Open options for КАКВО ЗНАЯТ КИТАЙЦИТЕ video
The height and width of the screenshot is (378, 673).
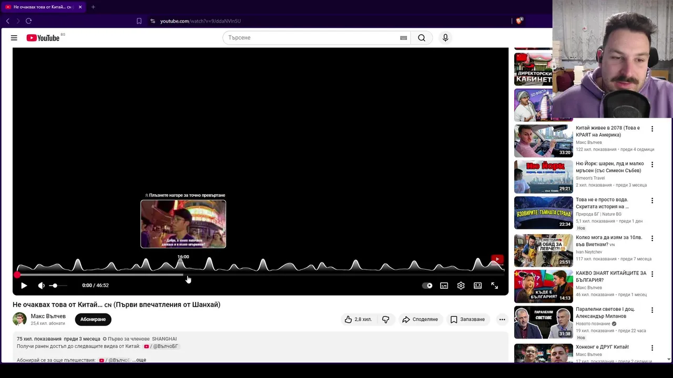pos(652,274)
